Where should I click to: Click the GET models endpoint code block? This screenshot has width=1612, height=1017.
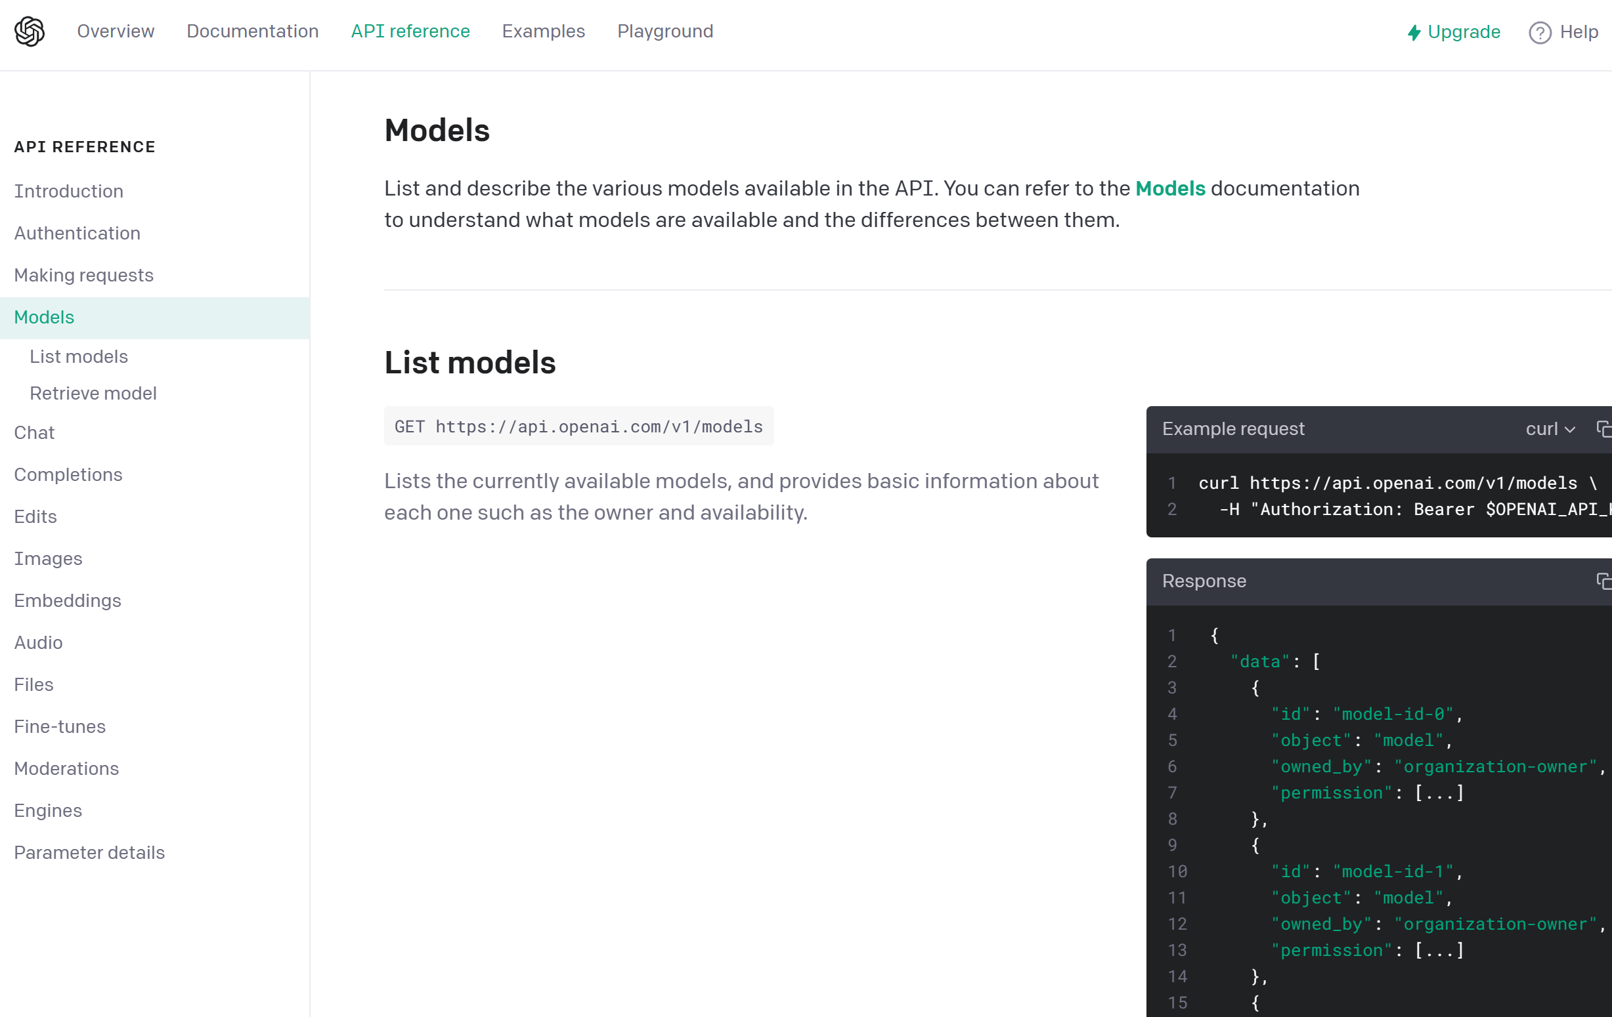coord(578,426)
